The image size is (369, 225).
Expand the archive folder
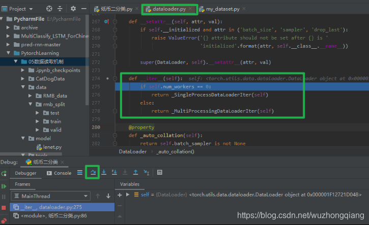pyautogui.click(x=8, y=27)
